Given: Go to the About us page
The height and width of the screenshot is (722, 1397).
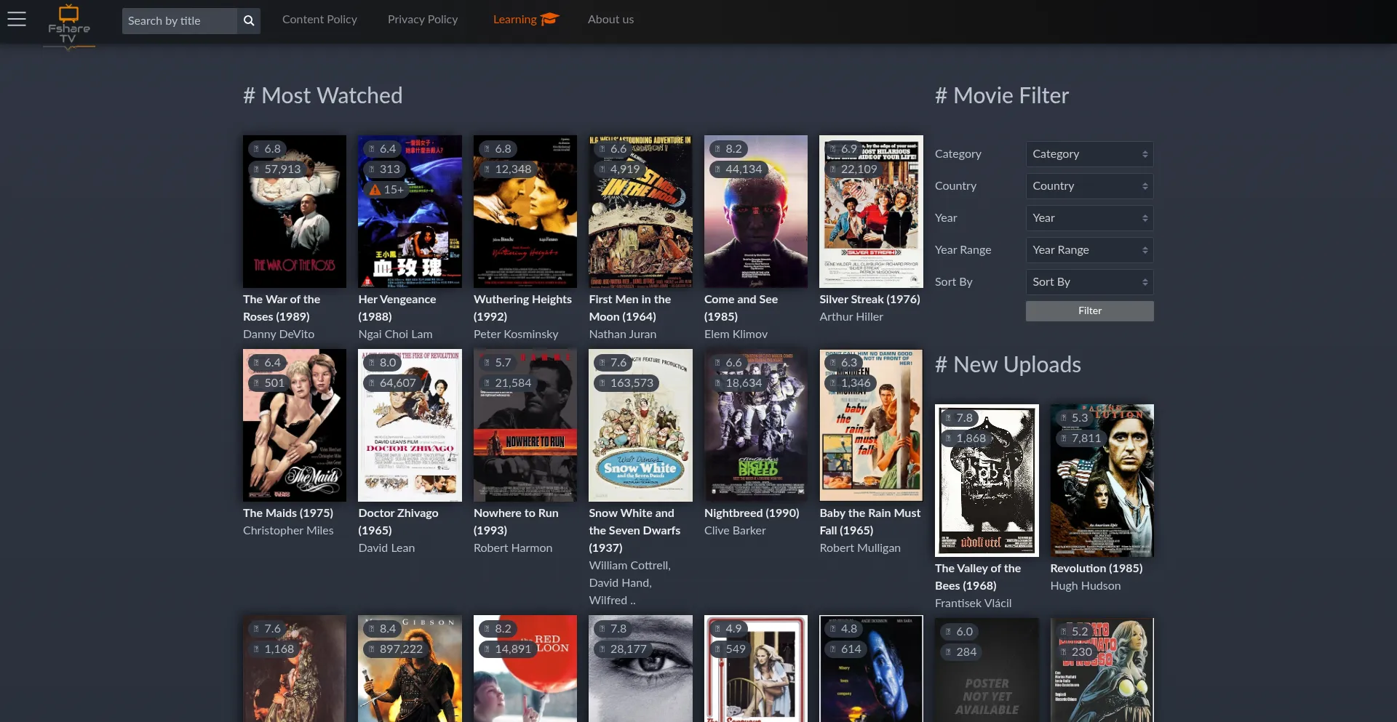Looking at the screenshot, I should point(610,20).
